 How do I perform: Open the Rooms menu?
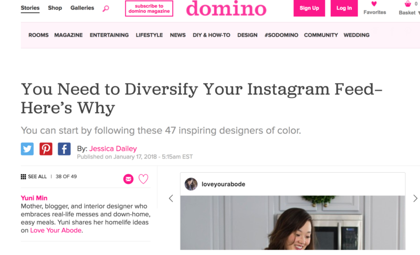38,35
